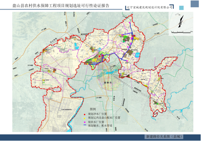Click the magenta dot legend symbol for 现状水厂位置

pos(85,122)
